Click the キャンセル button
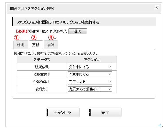 click(x=63, y=112)
